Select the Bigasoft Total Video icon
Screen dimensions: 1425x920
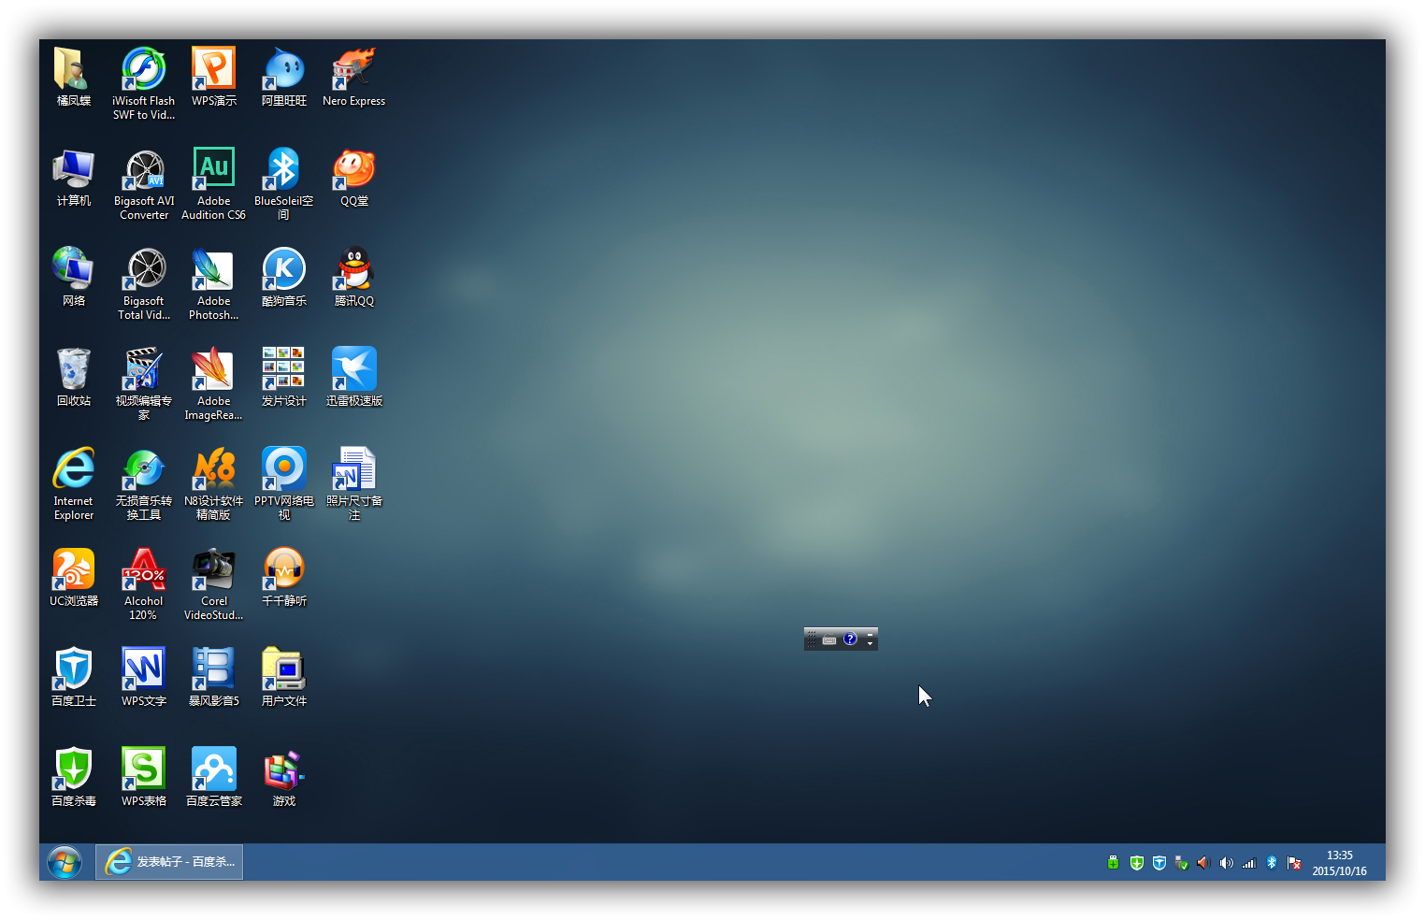144,284
